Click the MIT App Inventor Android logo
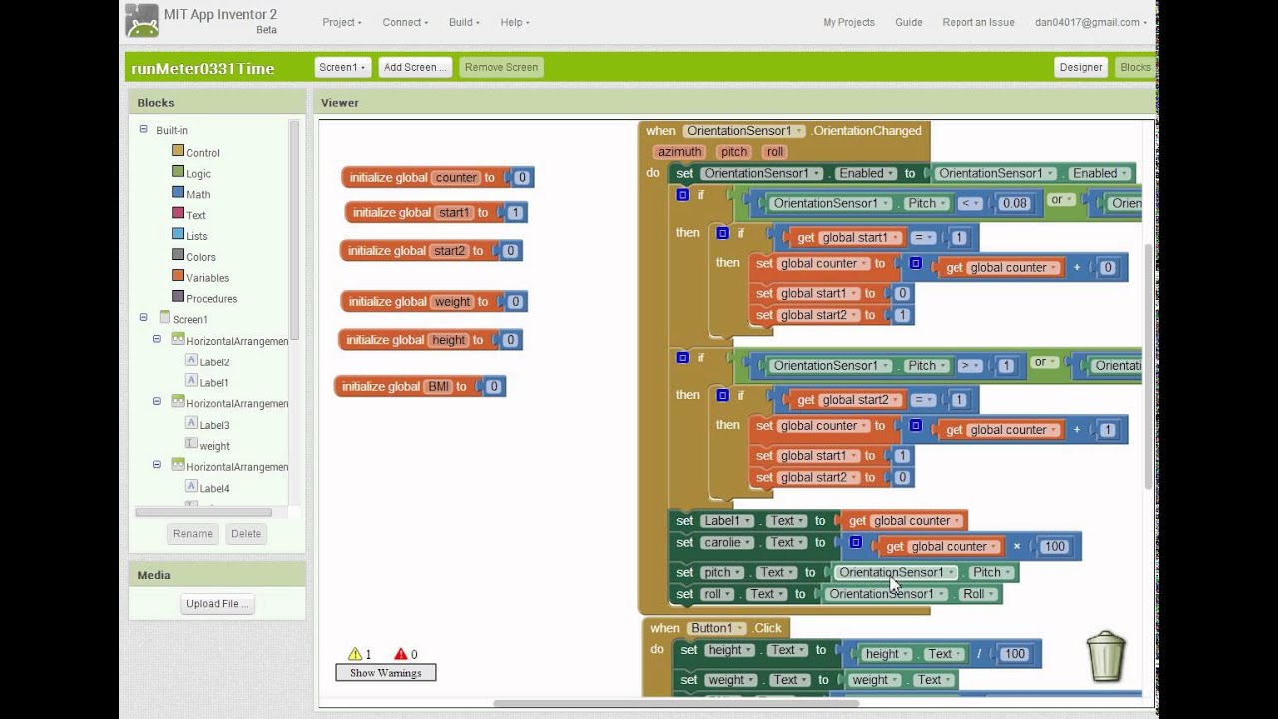Image resolution: width=1278 pixels, height=719 pixels. point(142,21)
